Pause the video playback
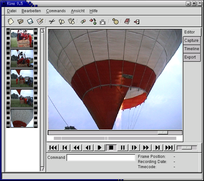Image resolution: width=204 pixels, height=181 pixels. pyautogui.click(x=123, y=148)
